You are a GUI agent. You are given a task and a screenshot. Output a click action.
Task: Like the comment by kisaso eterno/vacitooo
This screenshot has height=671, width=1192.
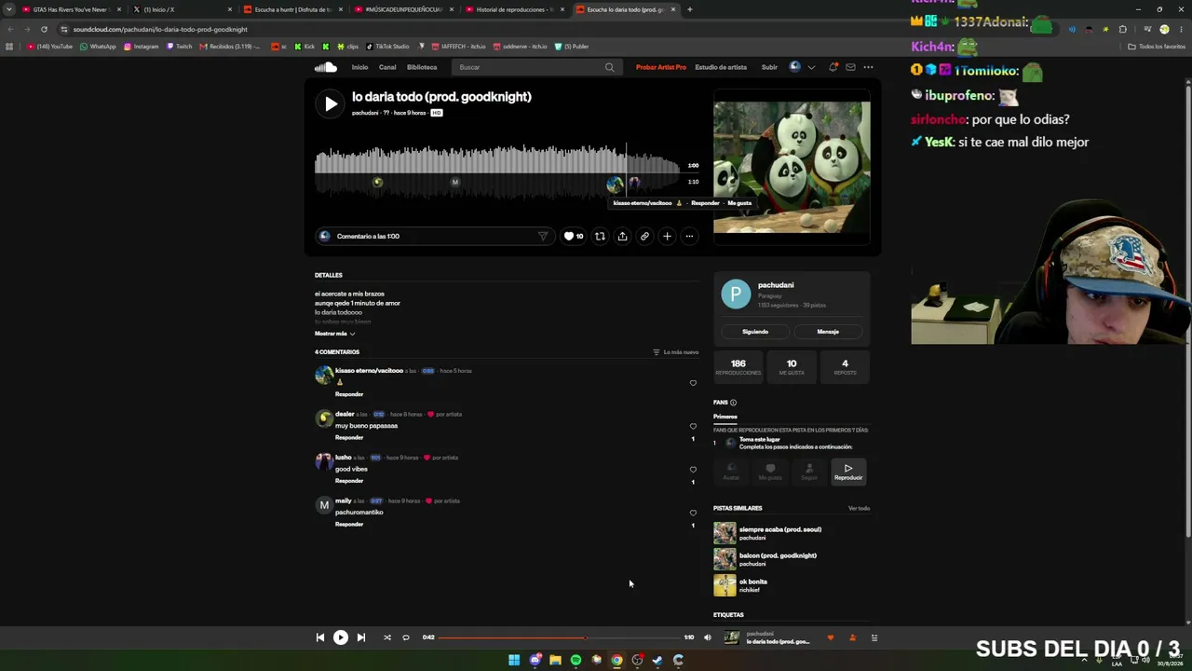click(693, 383)
